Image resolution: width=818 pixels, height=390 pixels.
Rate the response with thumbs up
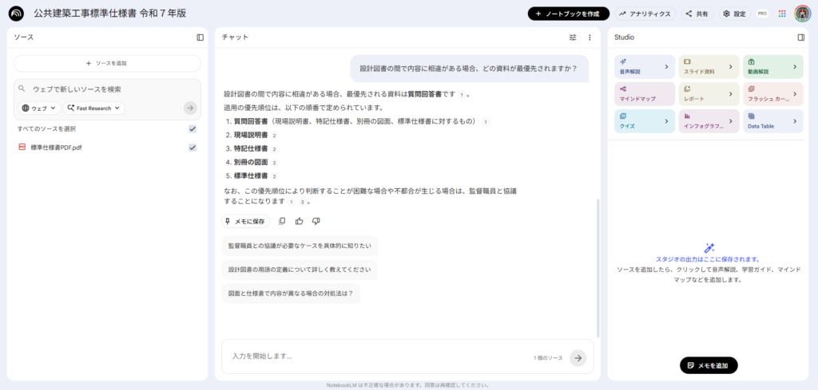pos(299,221)
